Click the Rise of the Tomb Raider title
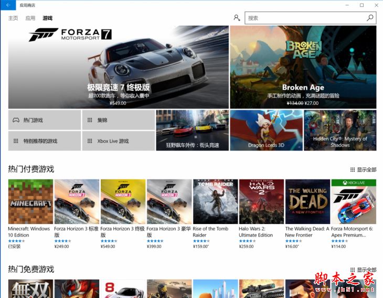This screenshot has height=298, width=383. pos(210,232)
